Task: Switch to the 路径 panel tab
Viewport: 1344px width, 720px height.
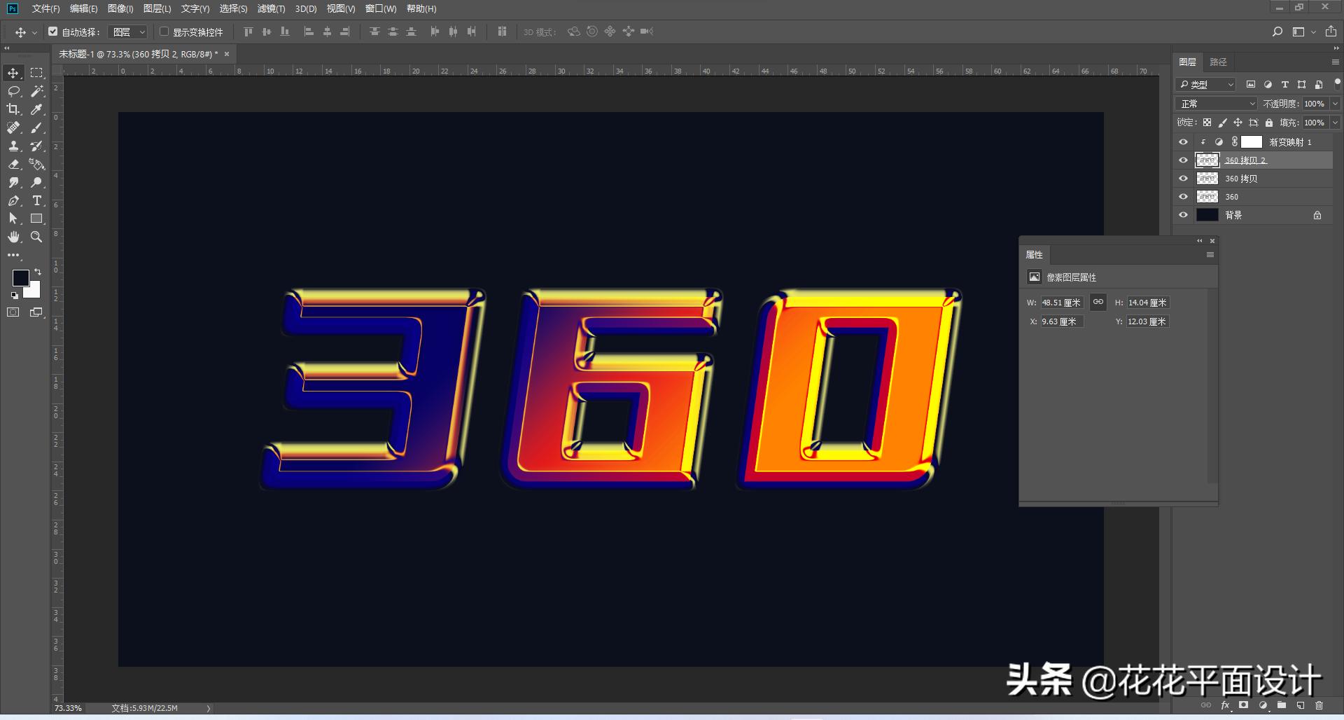Action: point(1218,62)
